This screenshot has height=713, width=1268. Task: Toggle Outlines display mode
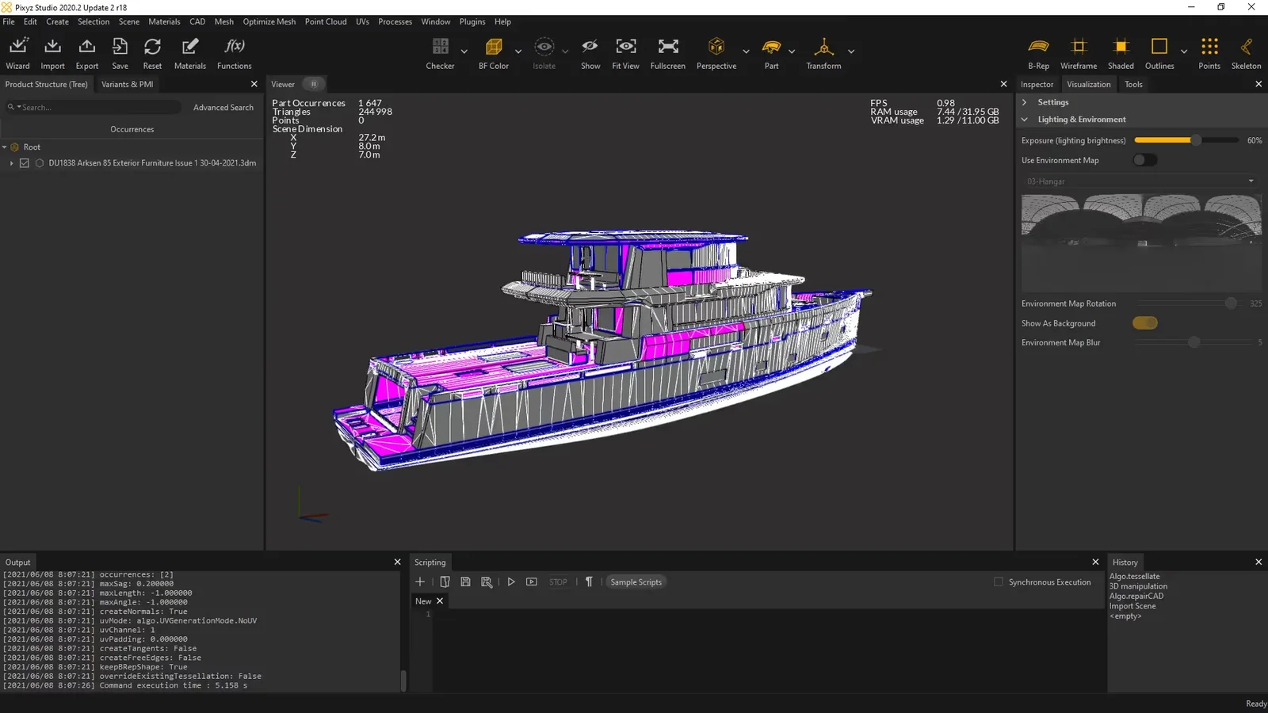[x=1159, y=47]
